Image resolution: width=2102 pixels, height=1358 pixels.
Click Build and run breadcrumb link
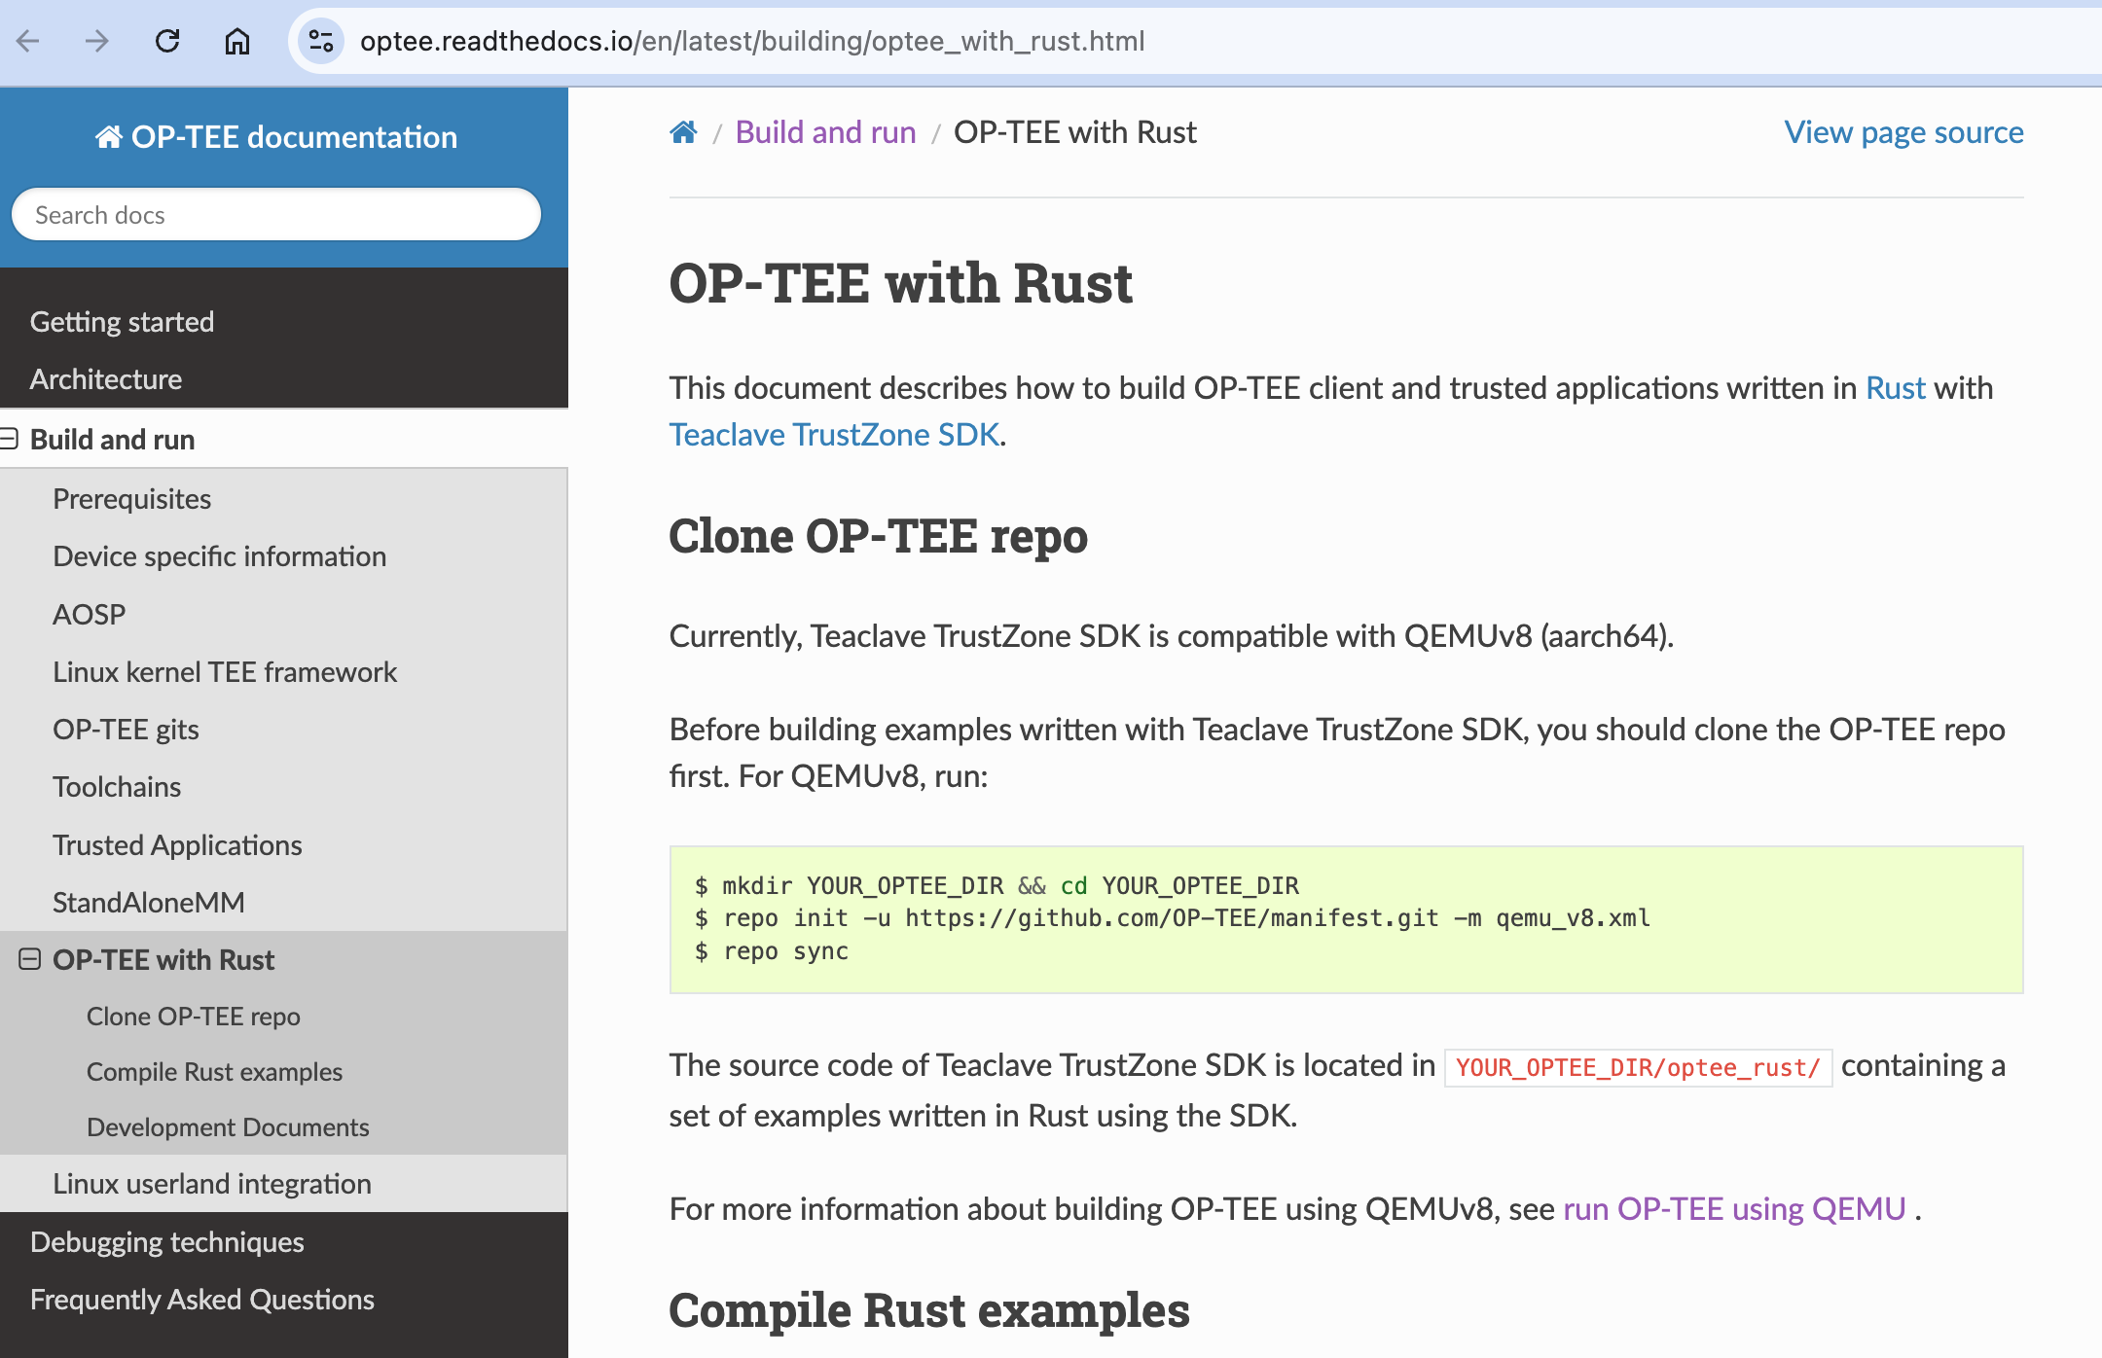coord(825,132)
